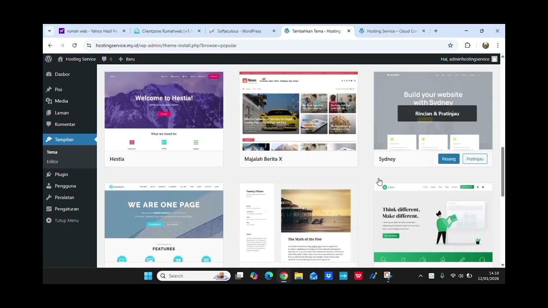Open the Twenty Fifteen theme thumbnail
This screenshot has width=548, height=308.
point(298,222)
